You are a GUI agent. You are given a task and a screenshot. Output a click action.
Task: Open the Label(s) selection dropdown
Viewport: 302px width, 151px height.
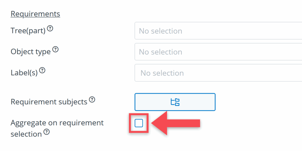point(218,73)
